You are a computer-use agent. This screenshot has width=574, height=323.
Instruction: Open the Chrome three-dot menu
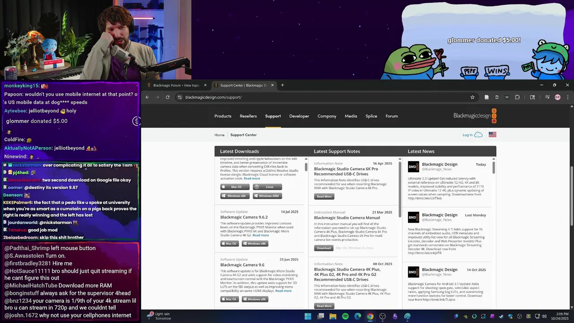click(568, 97)
